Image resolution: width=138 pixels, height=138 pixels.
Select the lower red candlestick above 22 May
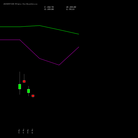click(x=33, y=96)
